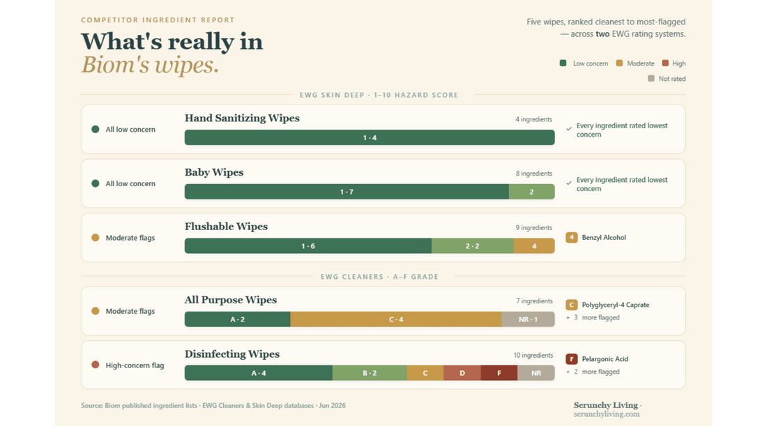
Task: Click the Scrunchy Living brand name
Action: (x=605, y=405)
